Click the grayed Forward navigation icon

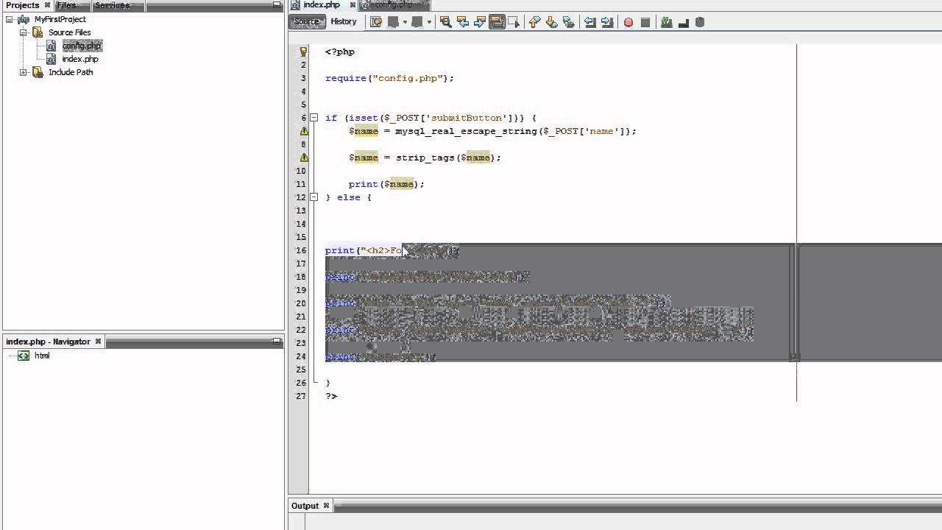click(x=417, y=22)
